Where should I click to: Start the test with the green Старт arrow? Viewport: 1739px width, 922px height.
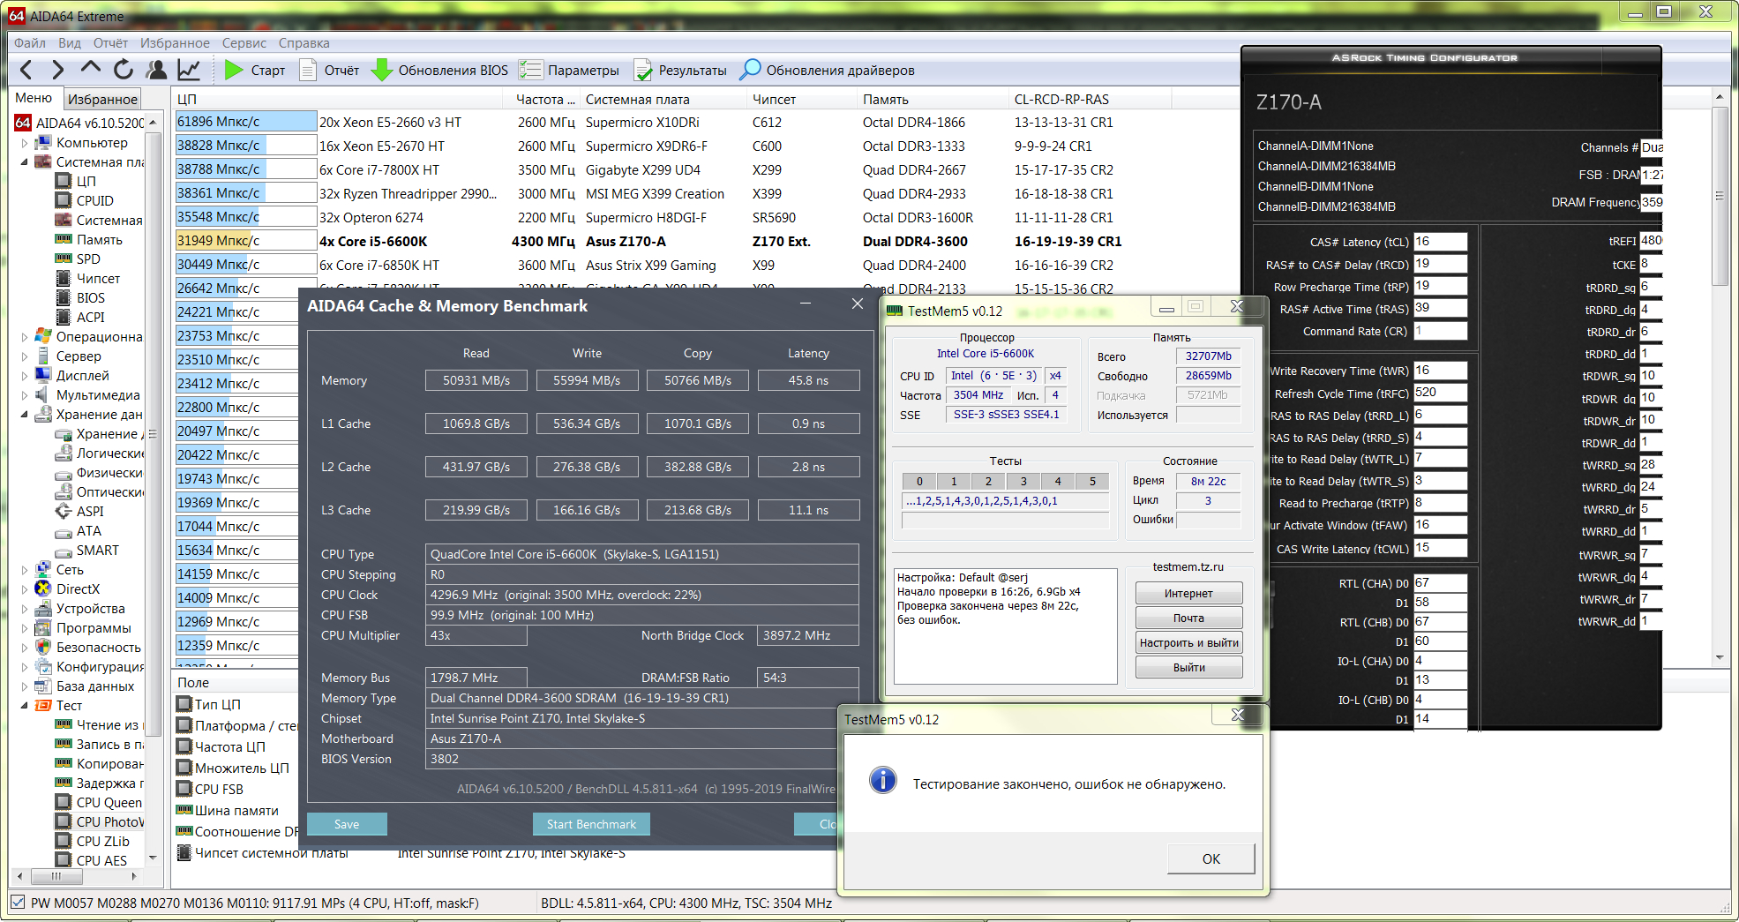pyautogui.click(x=254, y=70)
